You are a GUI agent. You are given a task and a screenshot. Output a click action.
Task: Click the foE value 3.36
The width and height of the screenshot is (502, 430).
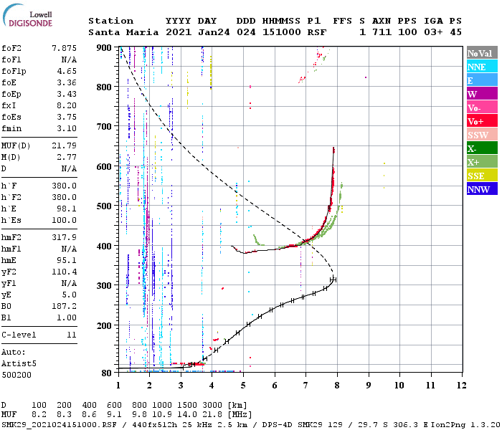pos(67,82)
